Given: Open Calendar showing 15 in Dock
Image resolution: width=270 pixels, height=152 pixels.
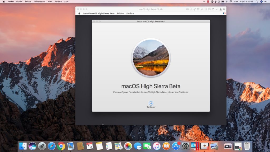Looking at the screenshot, I should [x=90, y=146].
